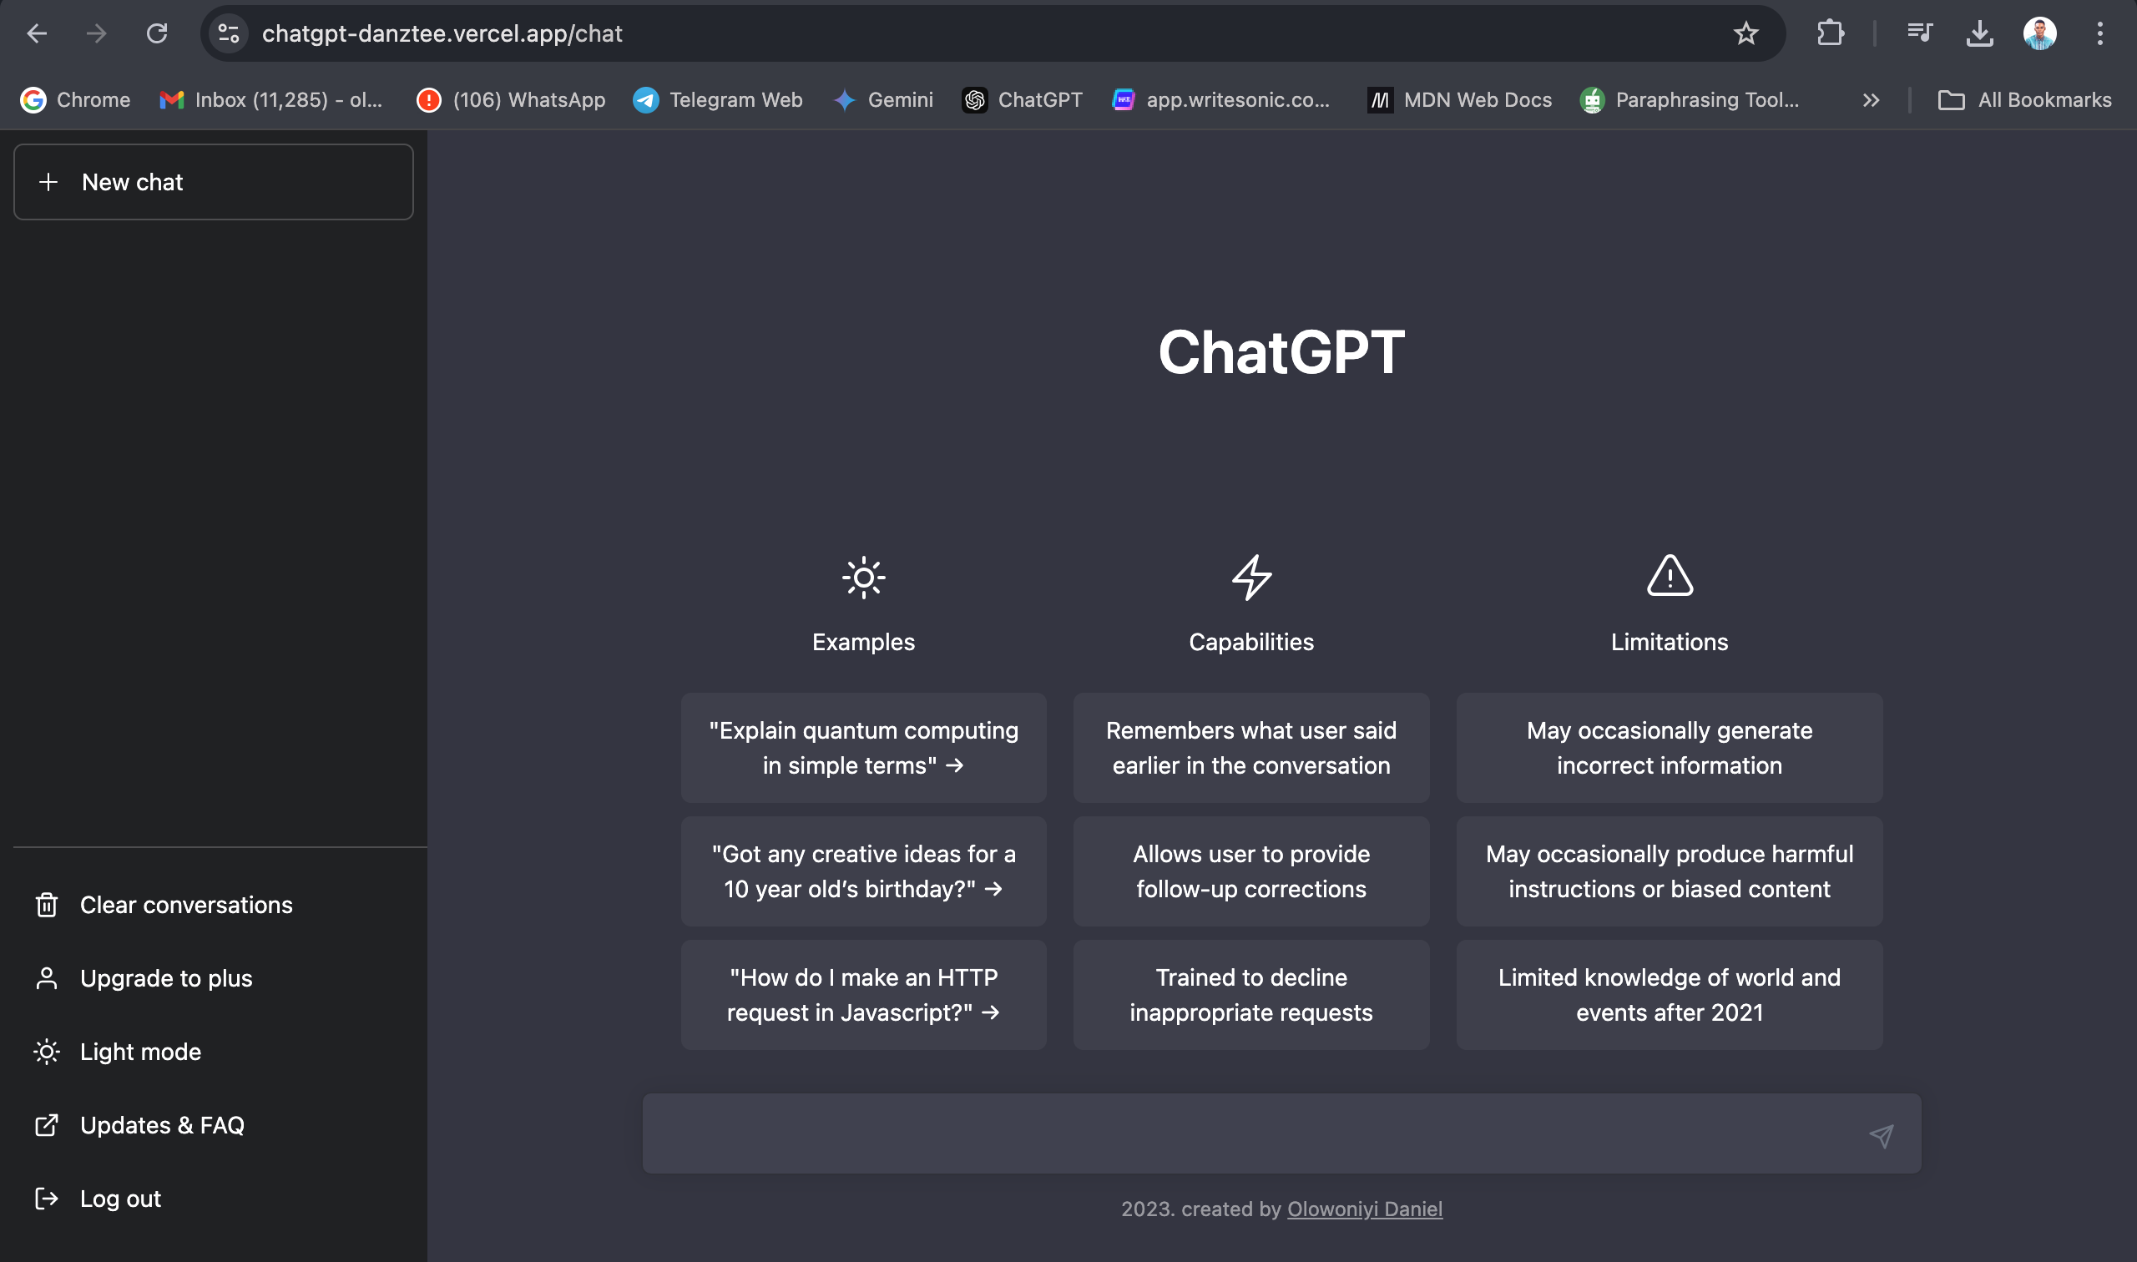Bookmark this page with the star icon
The image size is (2137, 1262).
[x=1745, y=33]
